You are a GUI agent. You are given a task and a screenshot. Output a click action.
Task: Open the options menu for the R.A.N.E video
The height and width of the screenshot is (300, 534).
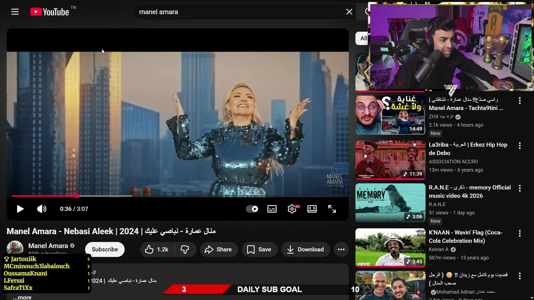click(x=520, y=188)
